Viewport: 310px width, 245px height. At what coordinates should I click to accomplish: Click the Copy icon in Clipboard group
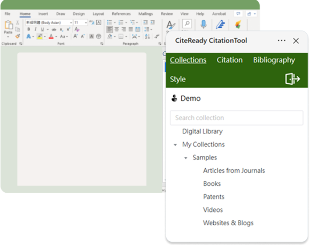pyautogui.click(x=18, y=29)
